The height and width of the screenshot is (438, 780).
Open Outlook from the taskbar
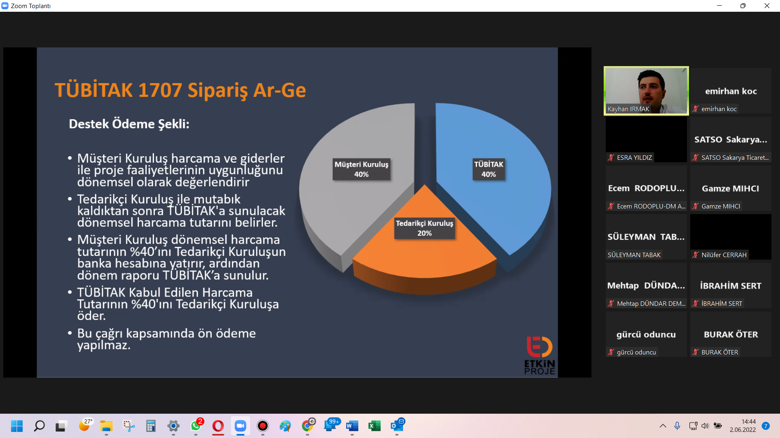click(x=396, y=426)
